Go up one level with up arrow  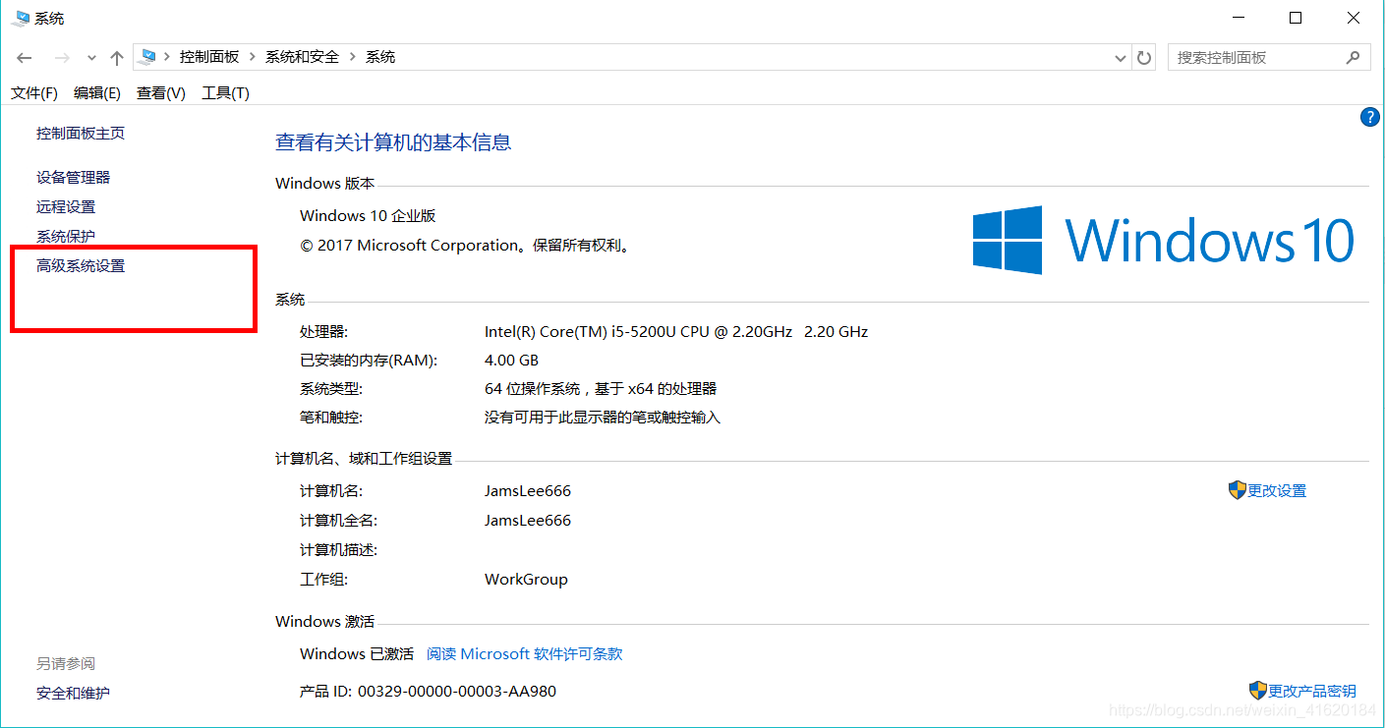click(x=117, y=58)
